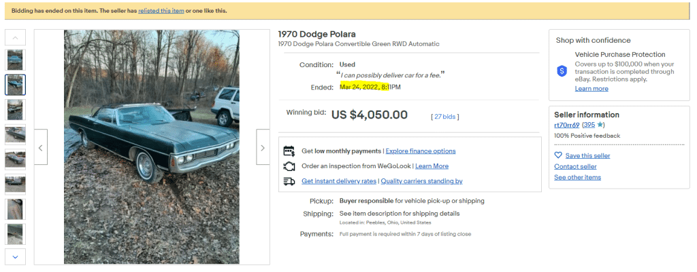Image resolution: width=697 pixels, height=272 pixels.
Task: Click Contact seller link
Action: pyautogui.click(x=575, y=166)
